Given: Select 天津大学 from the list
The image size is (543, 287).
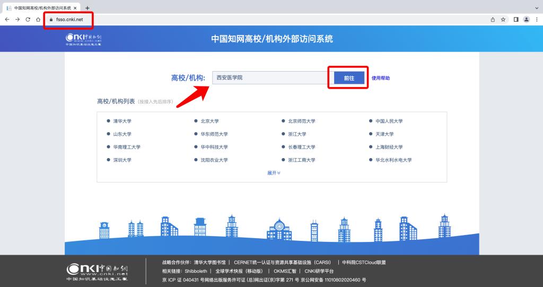Looking at the screenshot, I should [384, 134].
